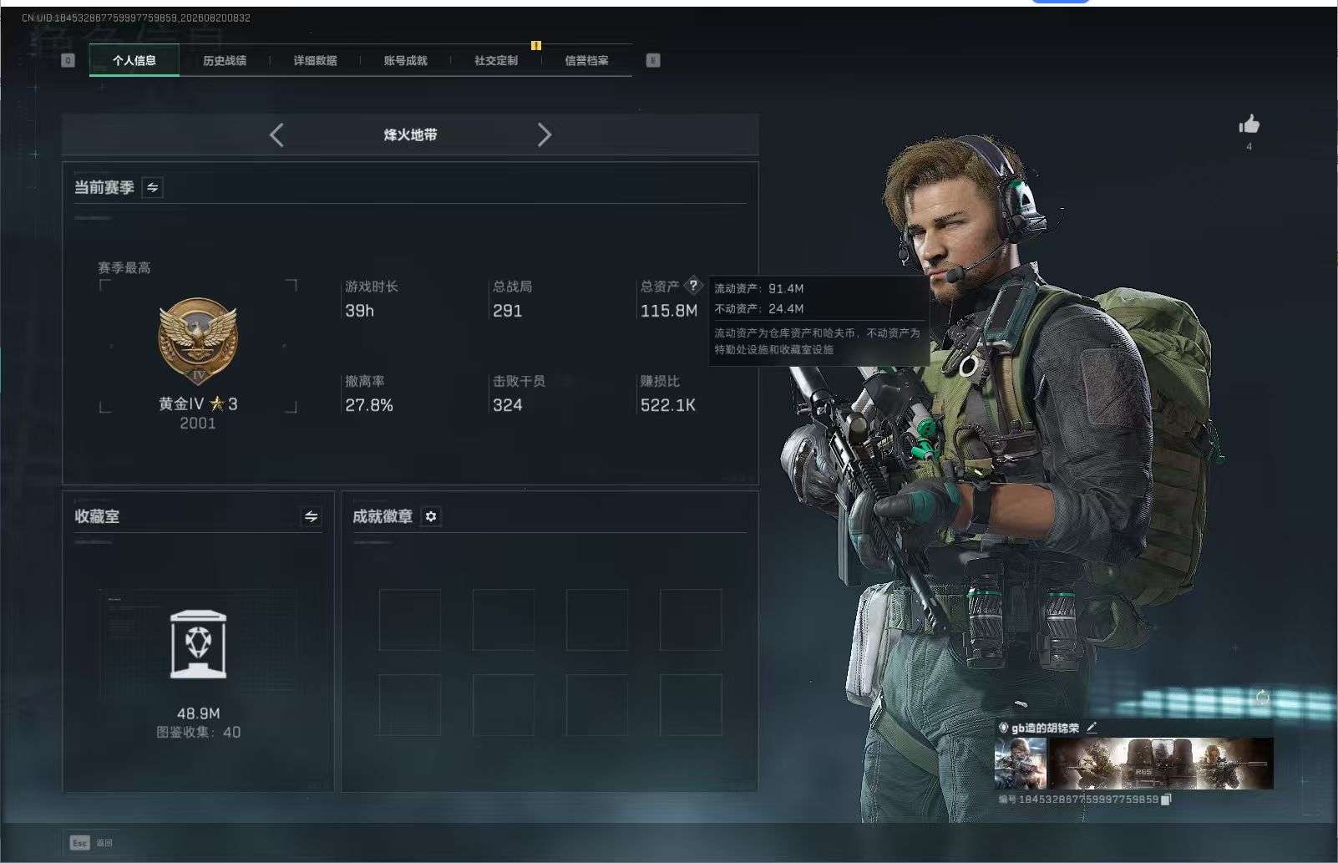Click the 赛季最高 label
This screenshot has width=1338, height=863.
pyautogui.click(x=124, y=268)
